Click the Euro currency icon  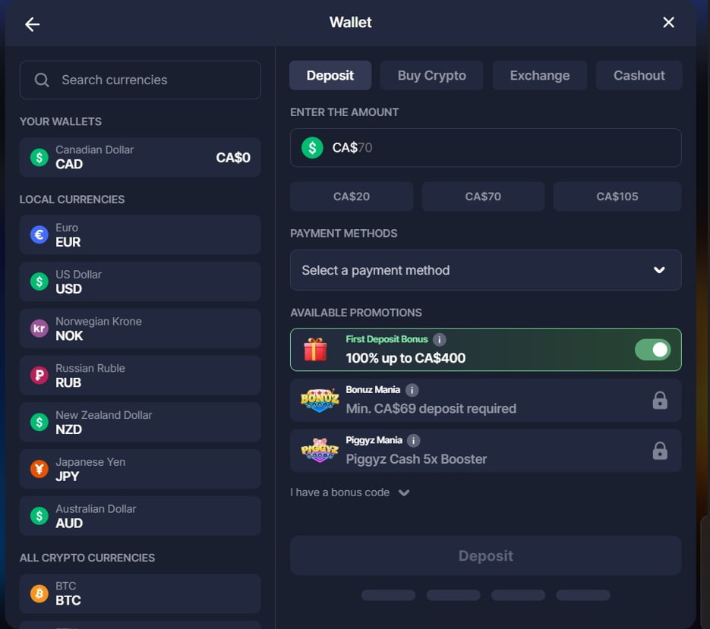pyautogui.click(x=39, y=234)
